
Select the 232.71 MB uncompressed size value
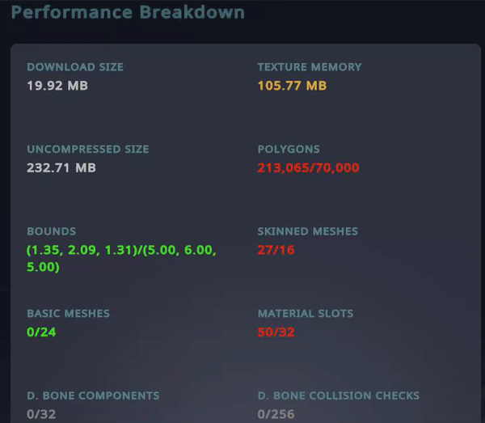pyautogui.click(x=61, y=168)
